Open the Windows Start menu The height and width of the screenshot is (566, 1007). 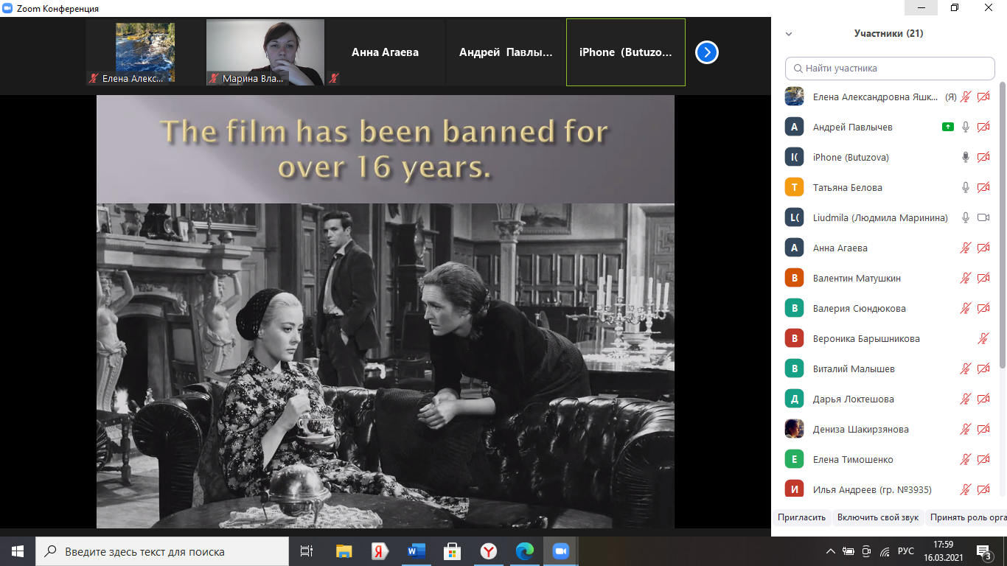18,551
